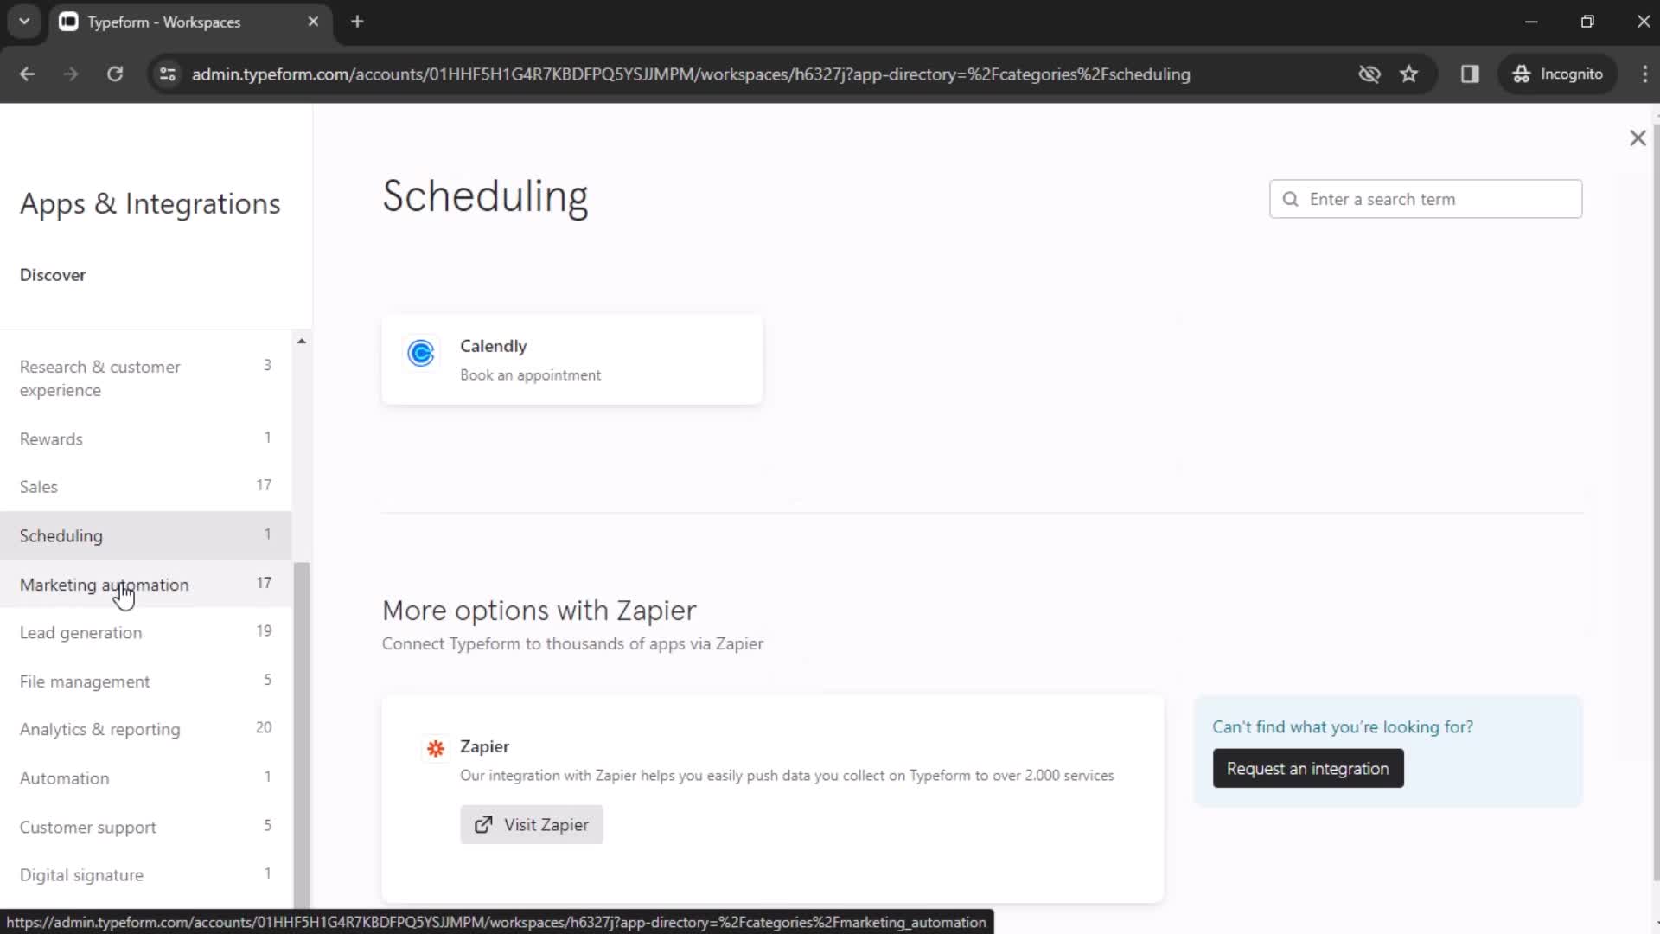Screen dimensions: 1660x934
Task: Click the Enter a search term field
Action: [1427, 198]
